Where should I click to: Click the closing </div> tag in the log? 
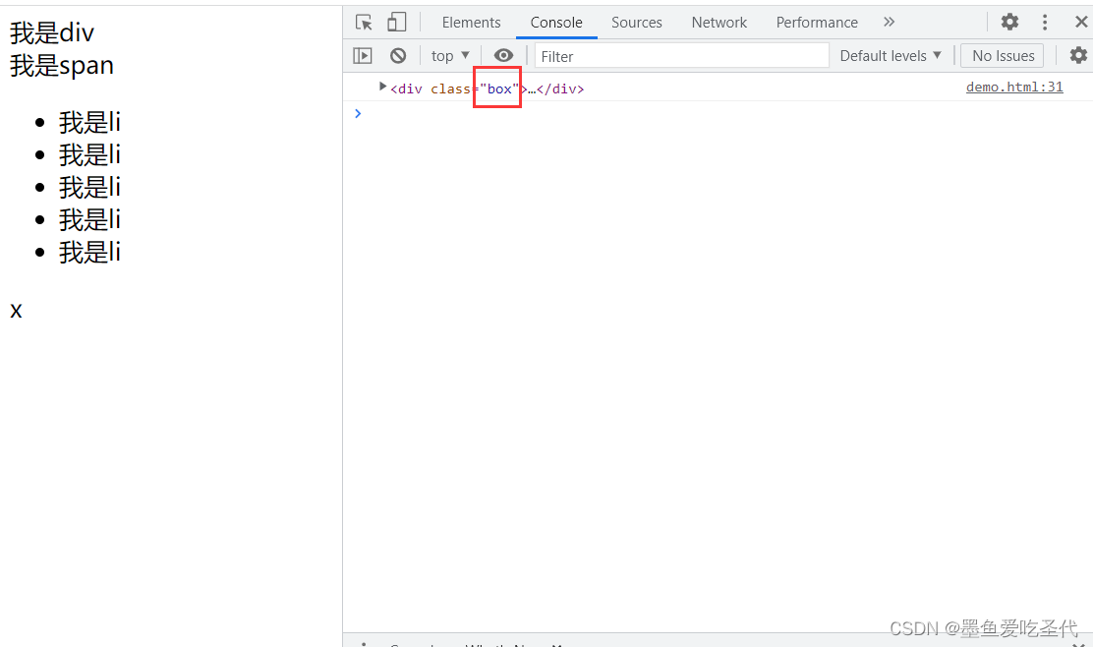tap(560, 89)
